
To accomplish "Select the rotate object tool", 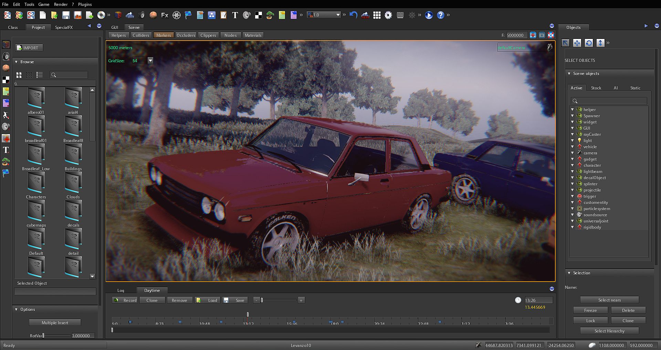I will tap(589, 43).
